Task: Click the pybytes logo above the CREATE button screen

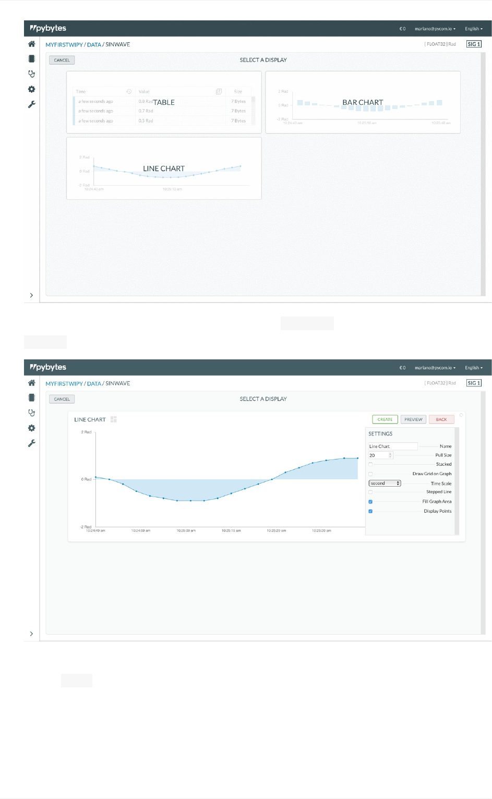Action: coord(48,367)
